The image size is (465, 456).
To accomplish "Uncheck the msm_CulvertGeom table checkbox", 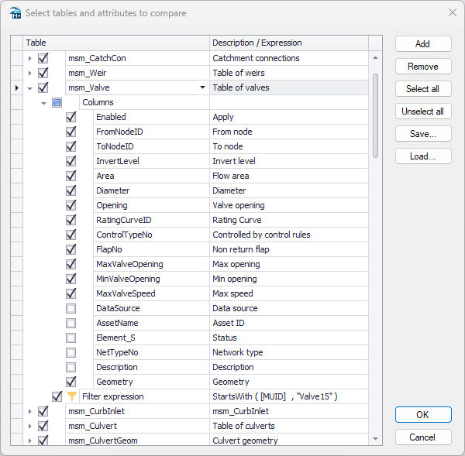I will click(43, 441).
